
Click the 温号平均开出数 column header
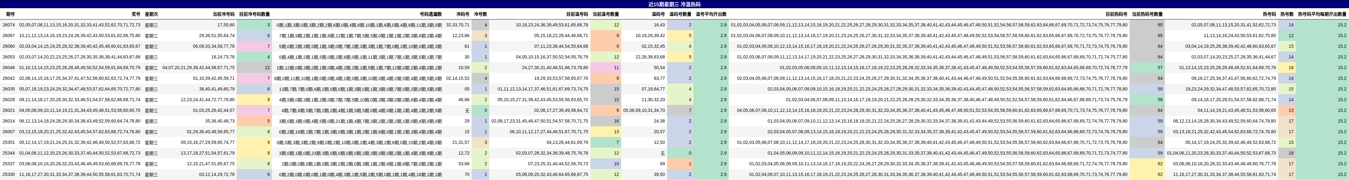pyautogui.click(x=711, y=15)
